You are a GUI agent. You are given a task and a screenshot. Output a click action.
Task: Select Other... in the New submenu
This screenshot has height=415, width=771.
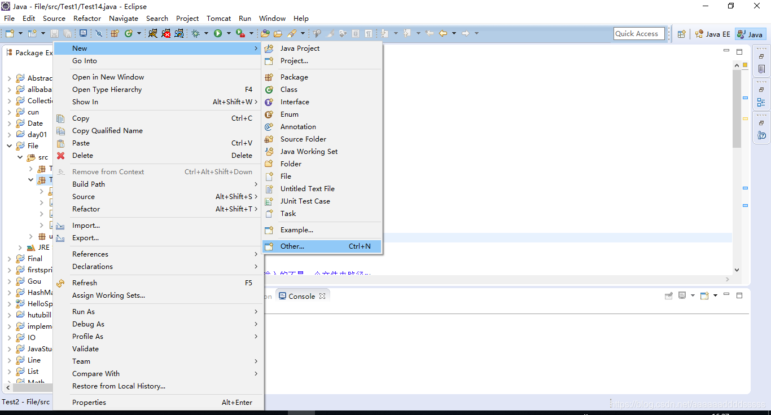pos(322,246)
